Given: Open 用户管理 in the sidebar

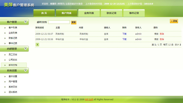Looking at the screenshot, I should [x=13, y=82].
